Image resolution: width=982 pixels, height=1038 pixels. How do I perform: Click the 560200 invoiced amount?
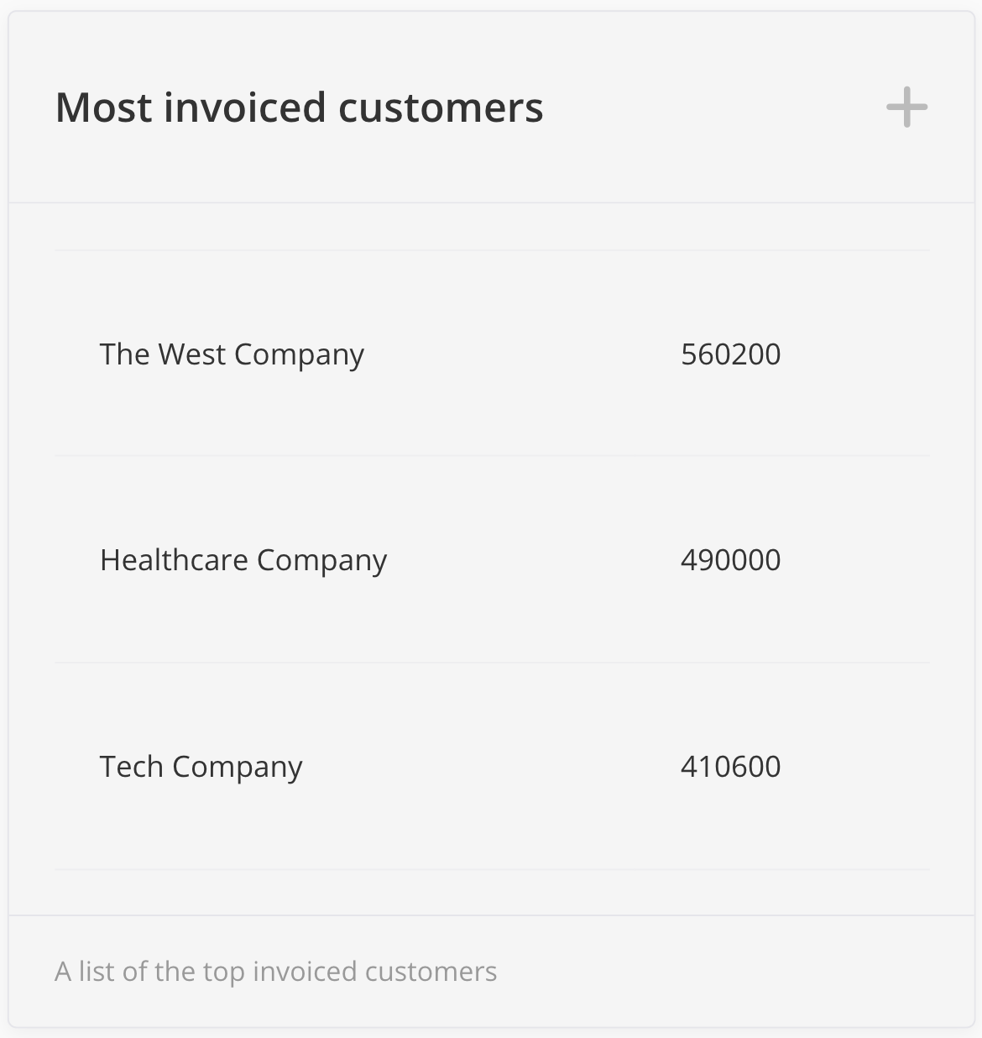[x=730, y=354]
